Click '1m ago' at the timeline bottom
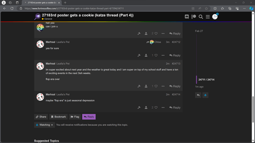 (199, 87)
